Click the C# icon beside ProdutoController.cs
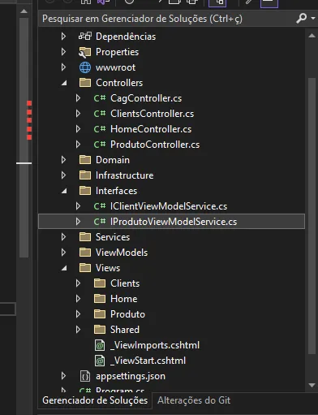Image resolution: width=318 pixels, height=415 pixels. click(x=100, y=145)
